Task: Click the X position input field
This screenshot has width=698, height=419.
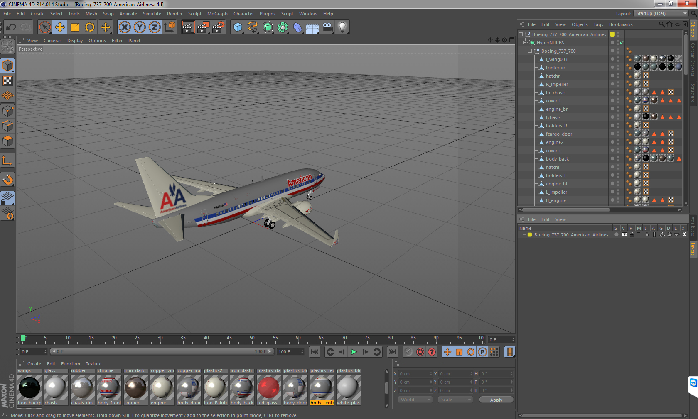Action: point(415,374)
